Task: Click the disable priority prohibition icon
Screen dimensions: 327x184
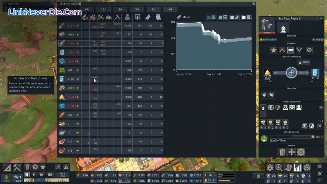Action: [x=309, y=50]
